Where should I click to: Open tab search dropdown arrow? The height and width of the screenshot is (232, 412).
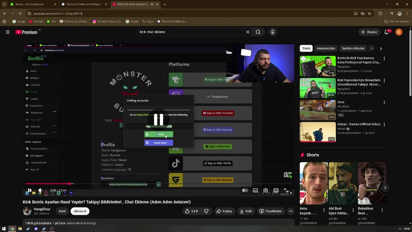click(4, 4)
